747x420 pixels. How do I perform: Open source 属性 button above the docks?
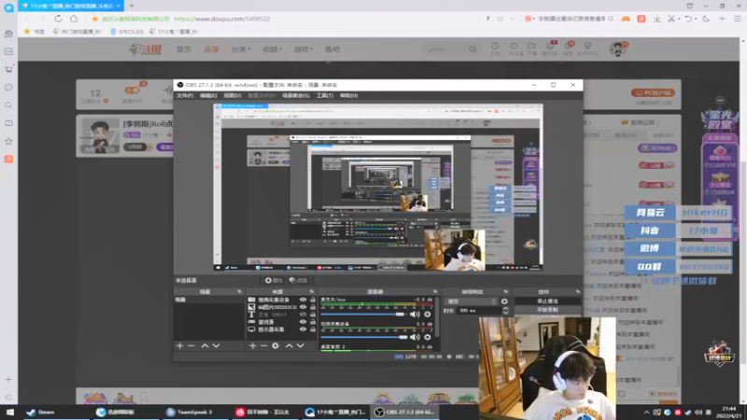[274, 281]
